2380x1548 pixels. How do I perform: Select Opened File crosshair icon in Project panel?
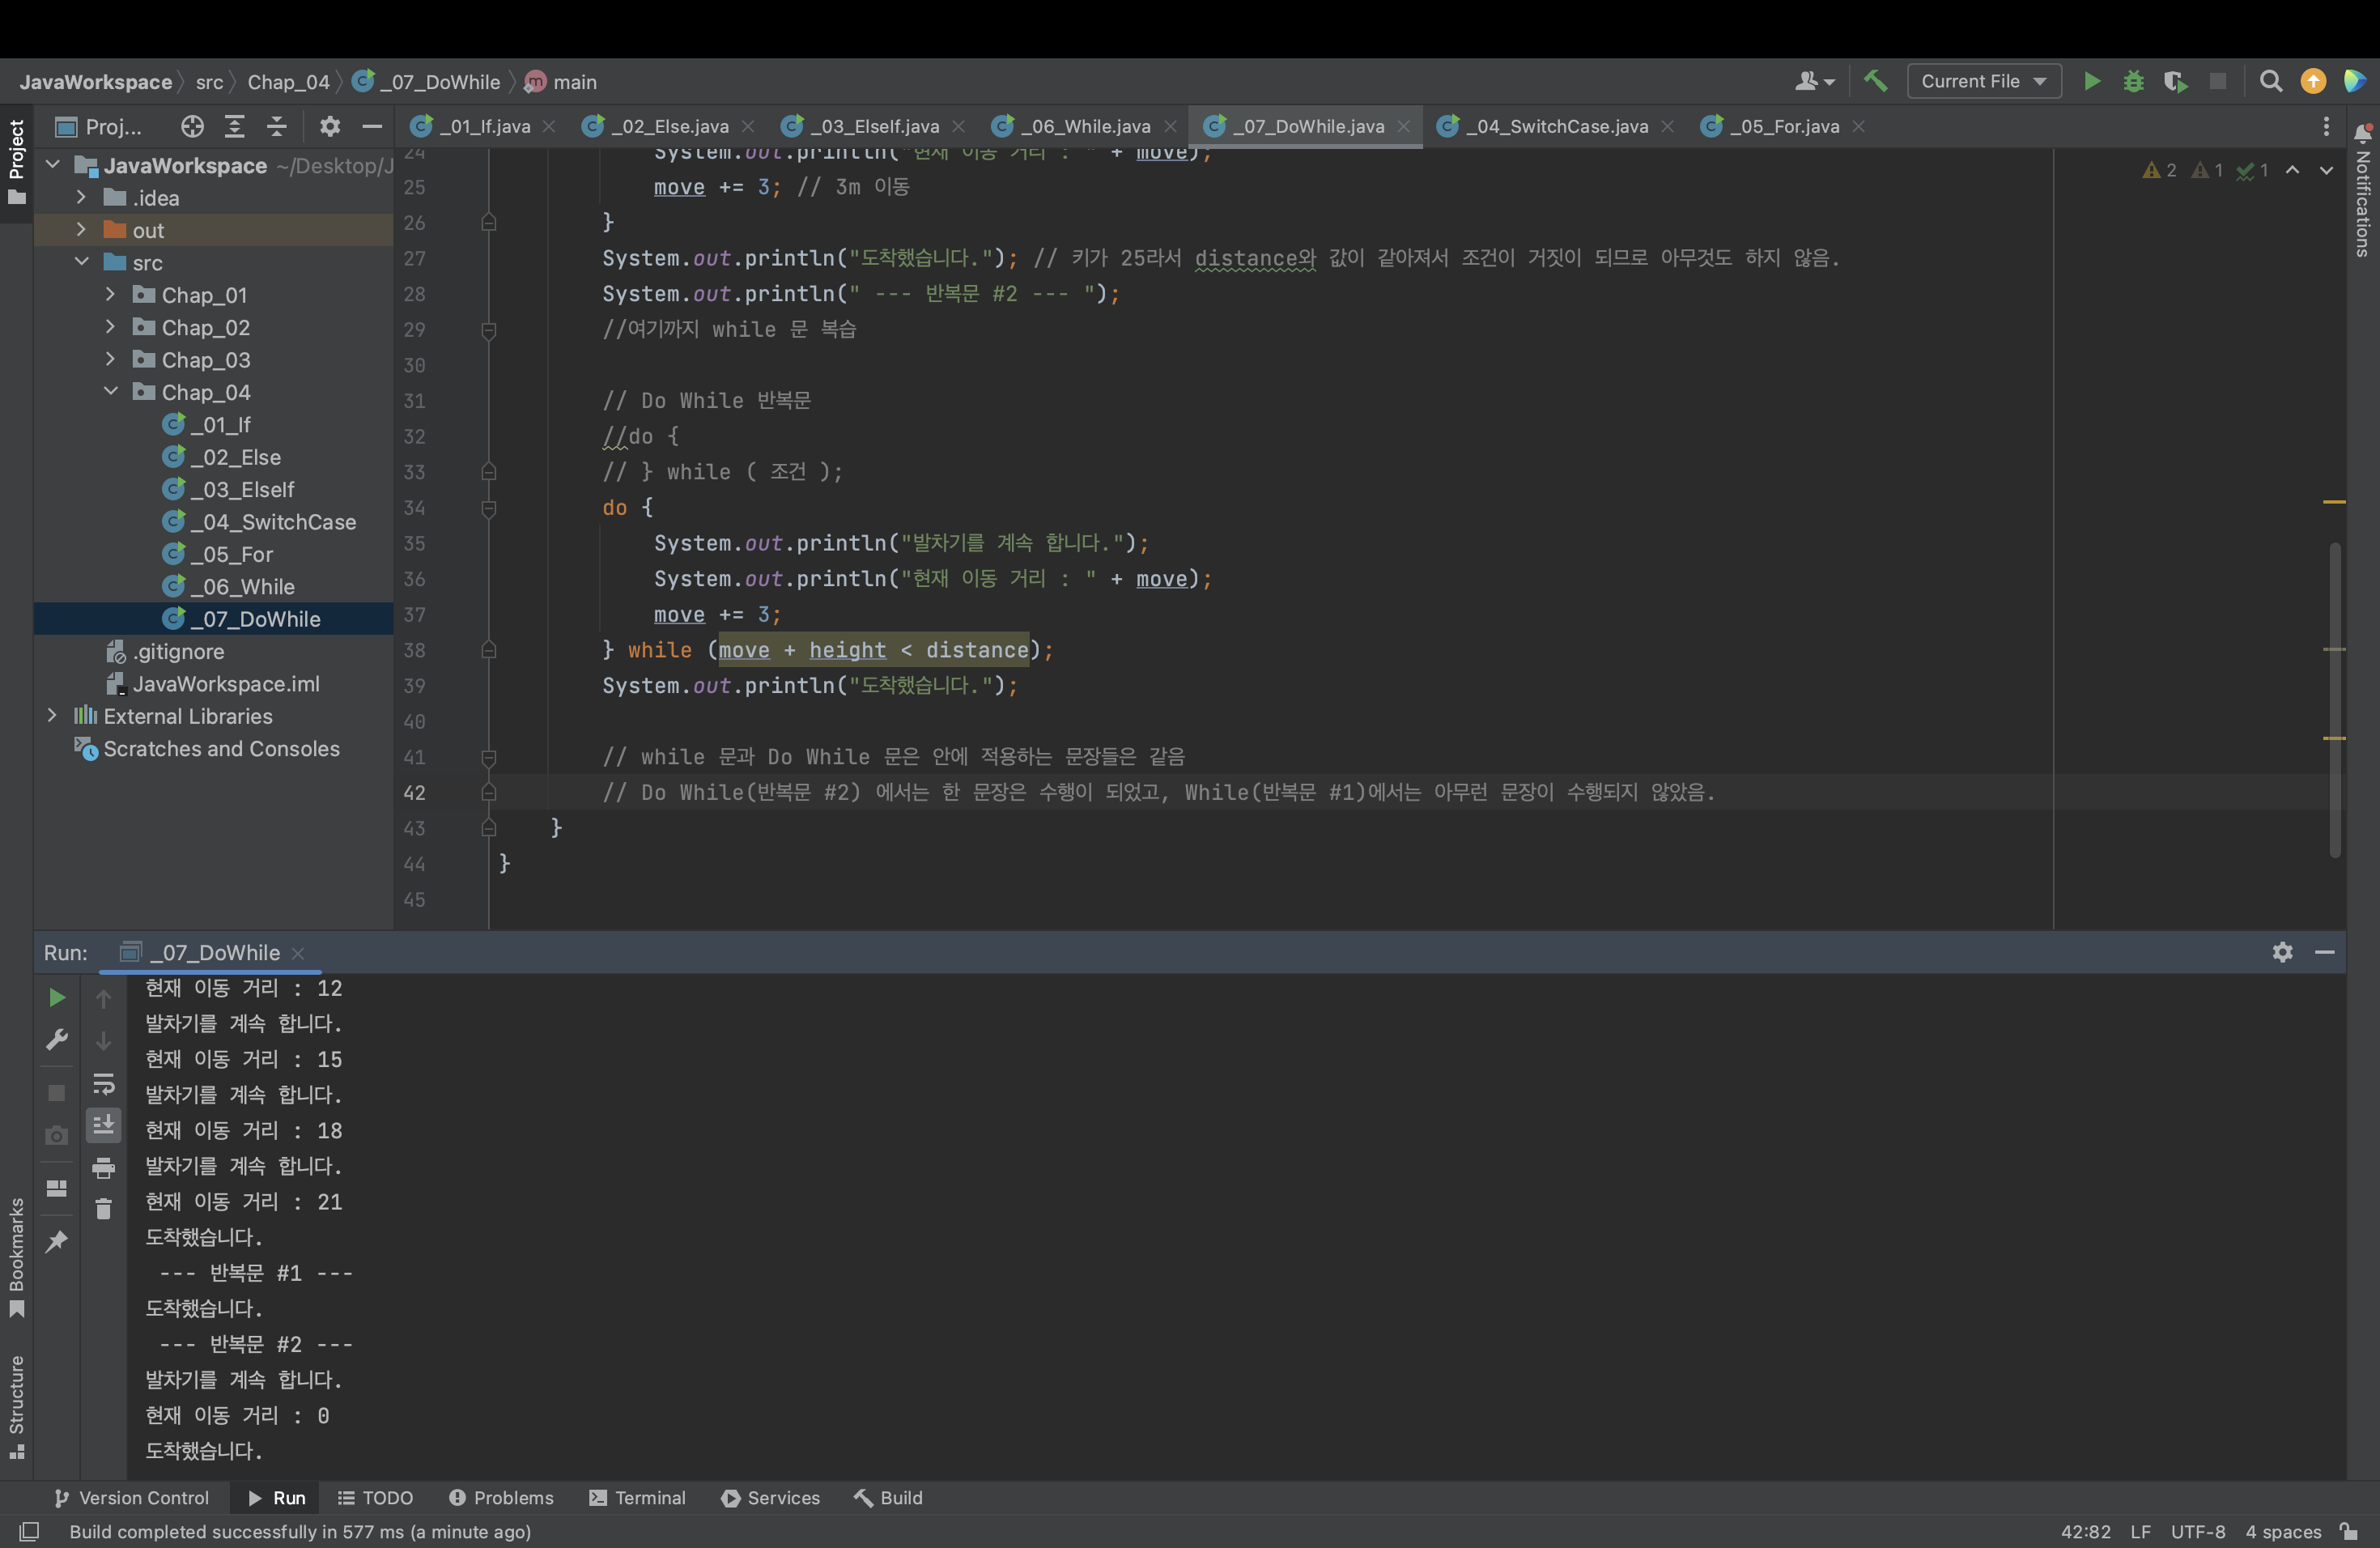(192, 126)
